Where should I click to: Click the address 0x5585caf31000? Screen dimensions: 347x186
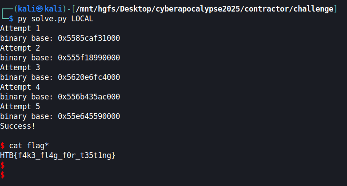click(x=89, y=38)
